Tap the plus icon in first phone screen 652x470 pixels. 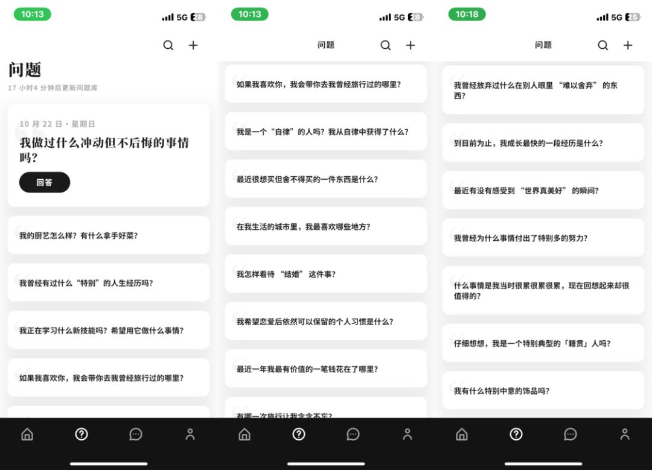(x=193, y=45)
